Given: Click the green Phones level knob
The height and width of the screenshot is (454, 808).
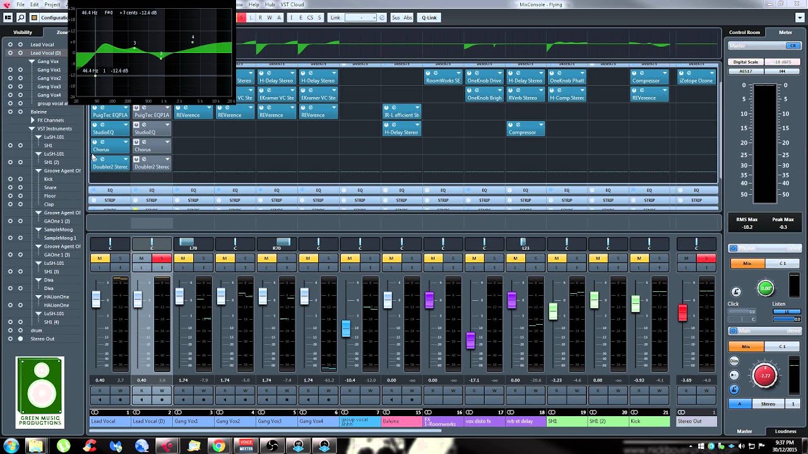Looking at the screenshot, I should (x=765, y=289).
